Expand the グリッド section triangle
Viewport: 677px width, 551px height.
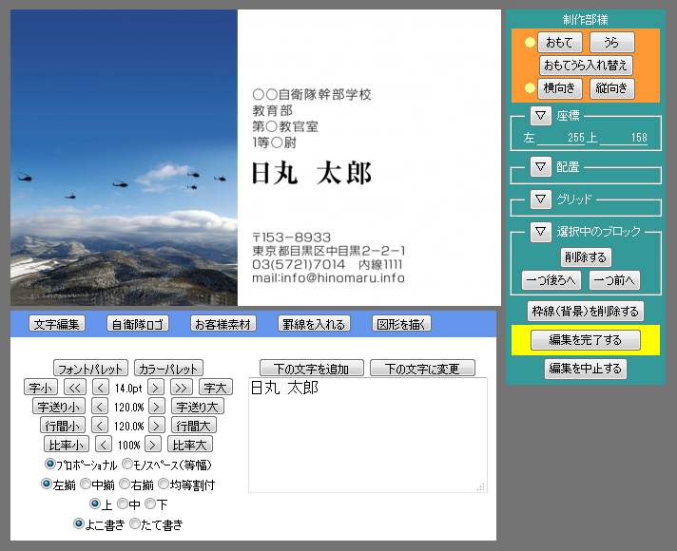pos(541,199)
